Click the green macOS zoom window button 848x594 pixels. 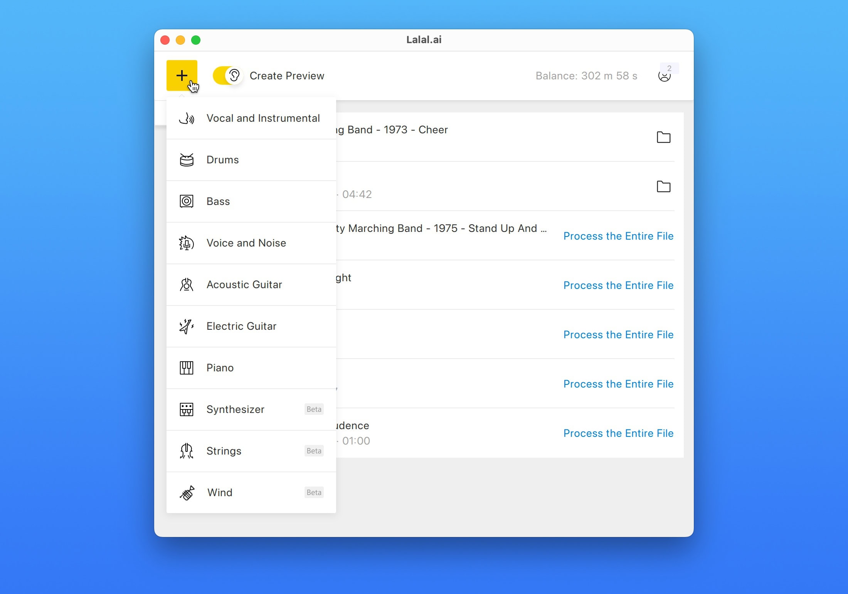(196, 40)
